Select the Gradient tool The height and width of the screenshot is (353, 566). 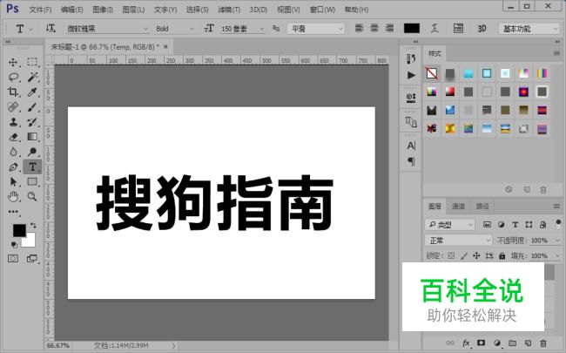[32, 137]
